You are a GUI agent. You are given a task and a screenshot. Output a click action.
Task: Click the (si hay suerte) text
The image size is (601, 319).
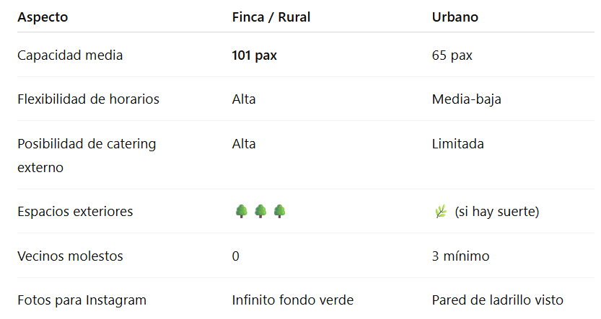click(x=497, y=212)
